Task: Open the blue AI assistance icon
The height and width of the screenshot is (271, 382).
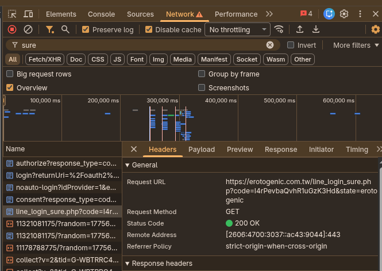Action: (x=329, y=14)
